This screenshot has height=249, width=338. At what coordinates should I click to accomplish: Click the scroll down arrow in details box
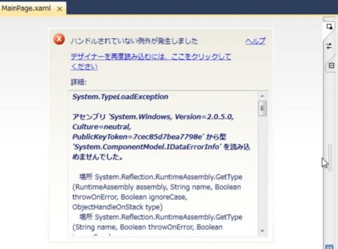262,231
